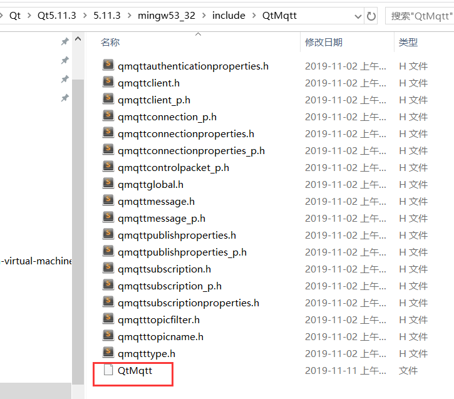This screenshot has height=399, width=454.
Task: Click the qmqttconnection_p.h file icon
Action: tap(108, 115)
